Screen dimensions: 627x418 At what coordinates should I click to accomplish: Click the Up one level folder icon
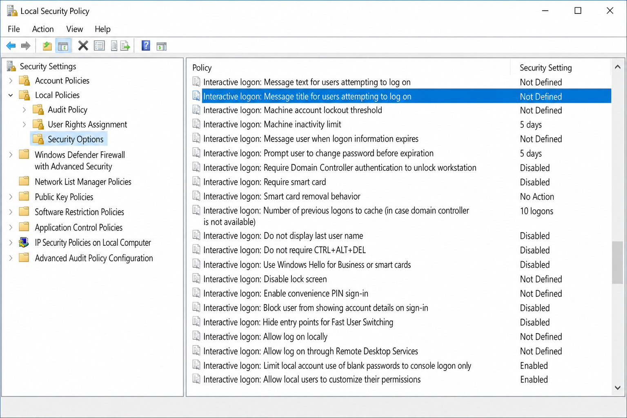47,46
